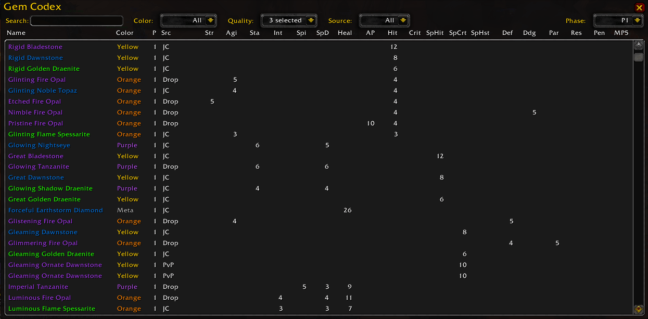This screenshot has width=648, height=319.
Task: Select the Glistening Fire Opal row
Action: (x=319, y=221)
